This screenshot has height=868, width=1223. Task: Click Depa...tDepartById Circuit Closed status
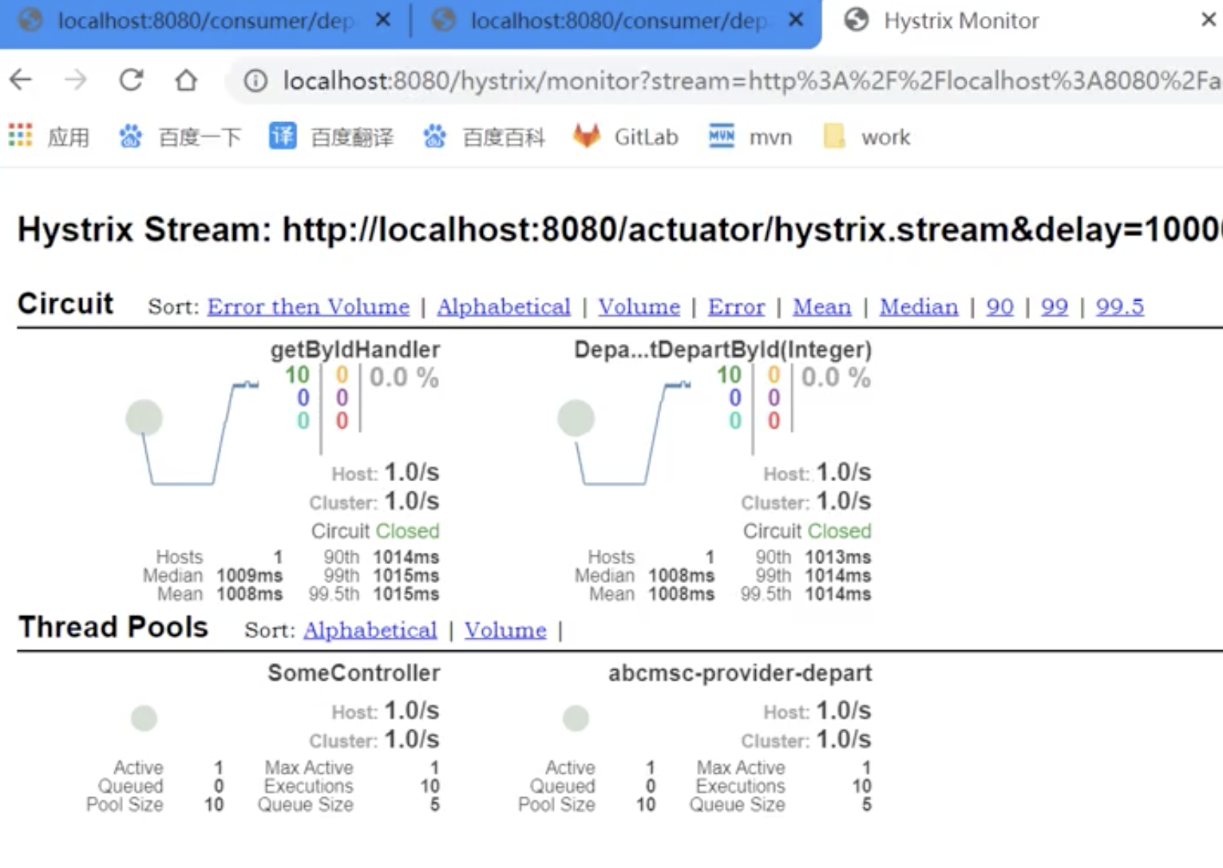807,531
